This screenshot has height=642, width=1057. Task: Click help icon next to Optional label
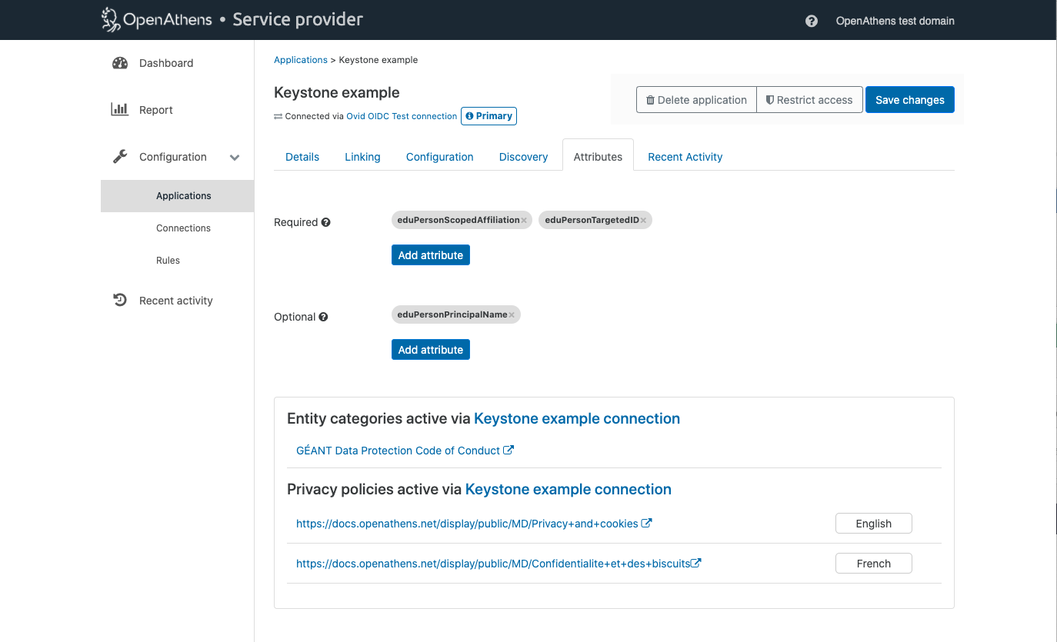324,317
